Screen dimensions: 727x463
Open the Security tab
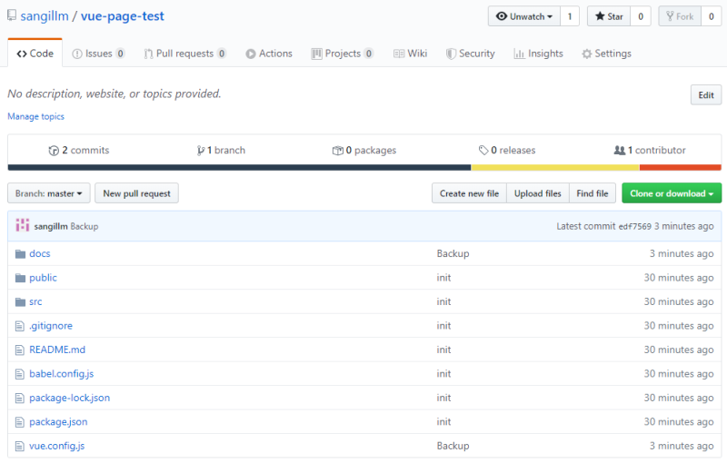point(470,54)
